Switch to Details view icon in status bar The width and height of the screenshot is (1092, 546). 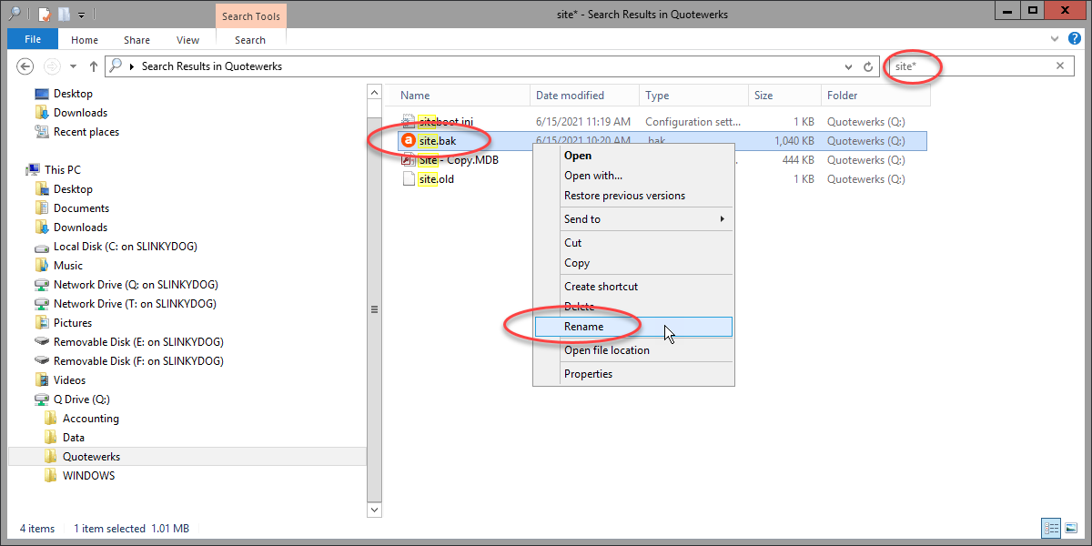click(1051, 528)
